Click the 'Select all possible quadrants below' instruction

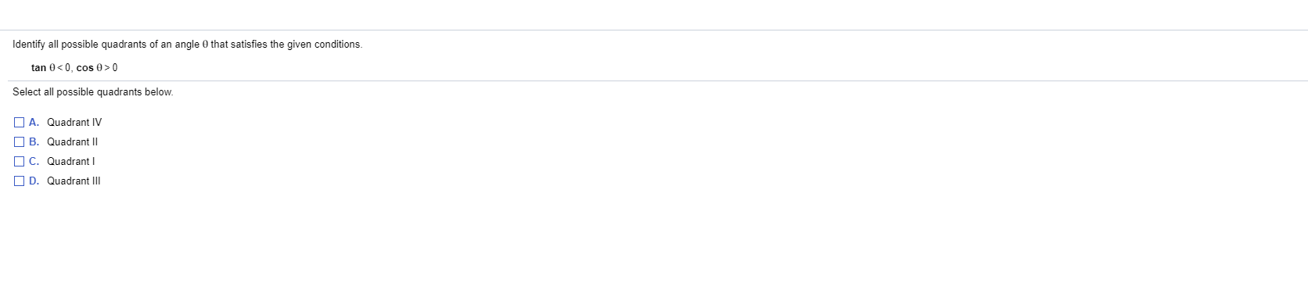pyautogui.click(x=93, y=92)
